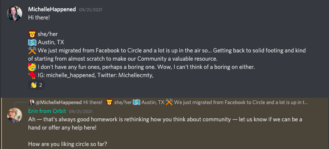Click the hammer and pick emoji in message

[32, 51]
